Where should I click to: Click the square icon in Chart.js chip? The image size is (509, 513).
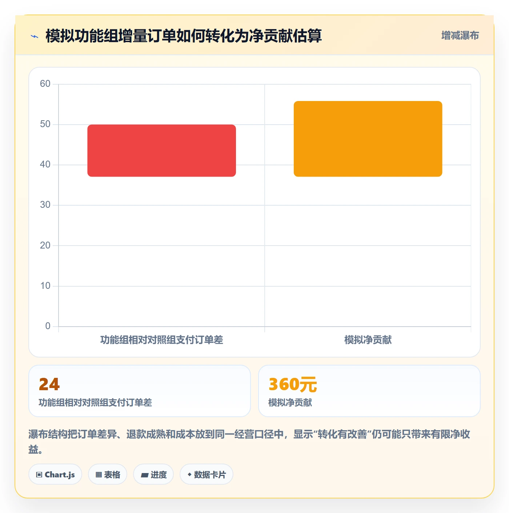tap(39, 474)
